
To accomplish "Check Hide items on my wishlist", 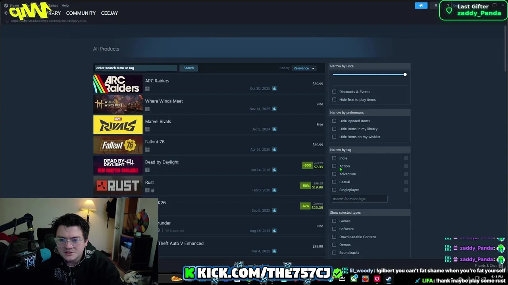I will (334, 137).
